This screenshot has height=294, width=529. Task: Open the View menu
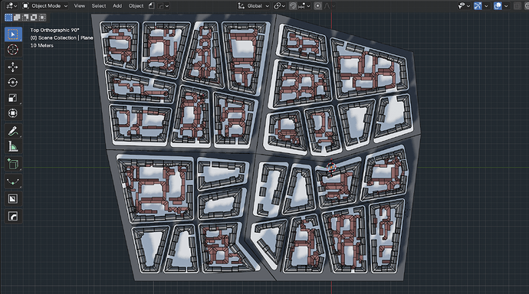[79, 5]
